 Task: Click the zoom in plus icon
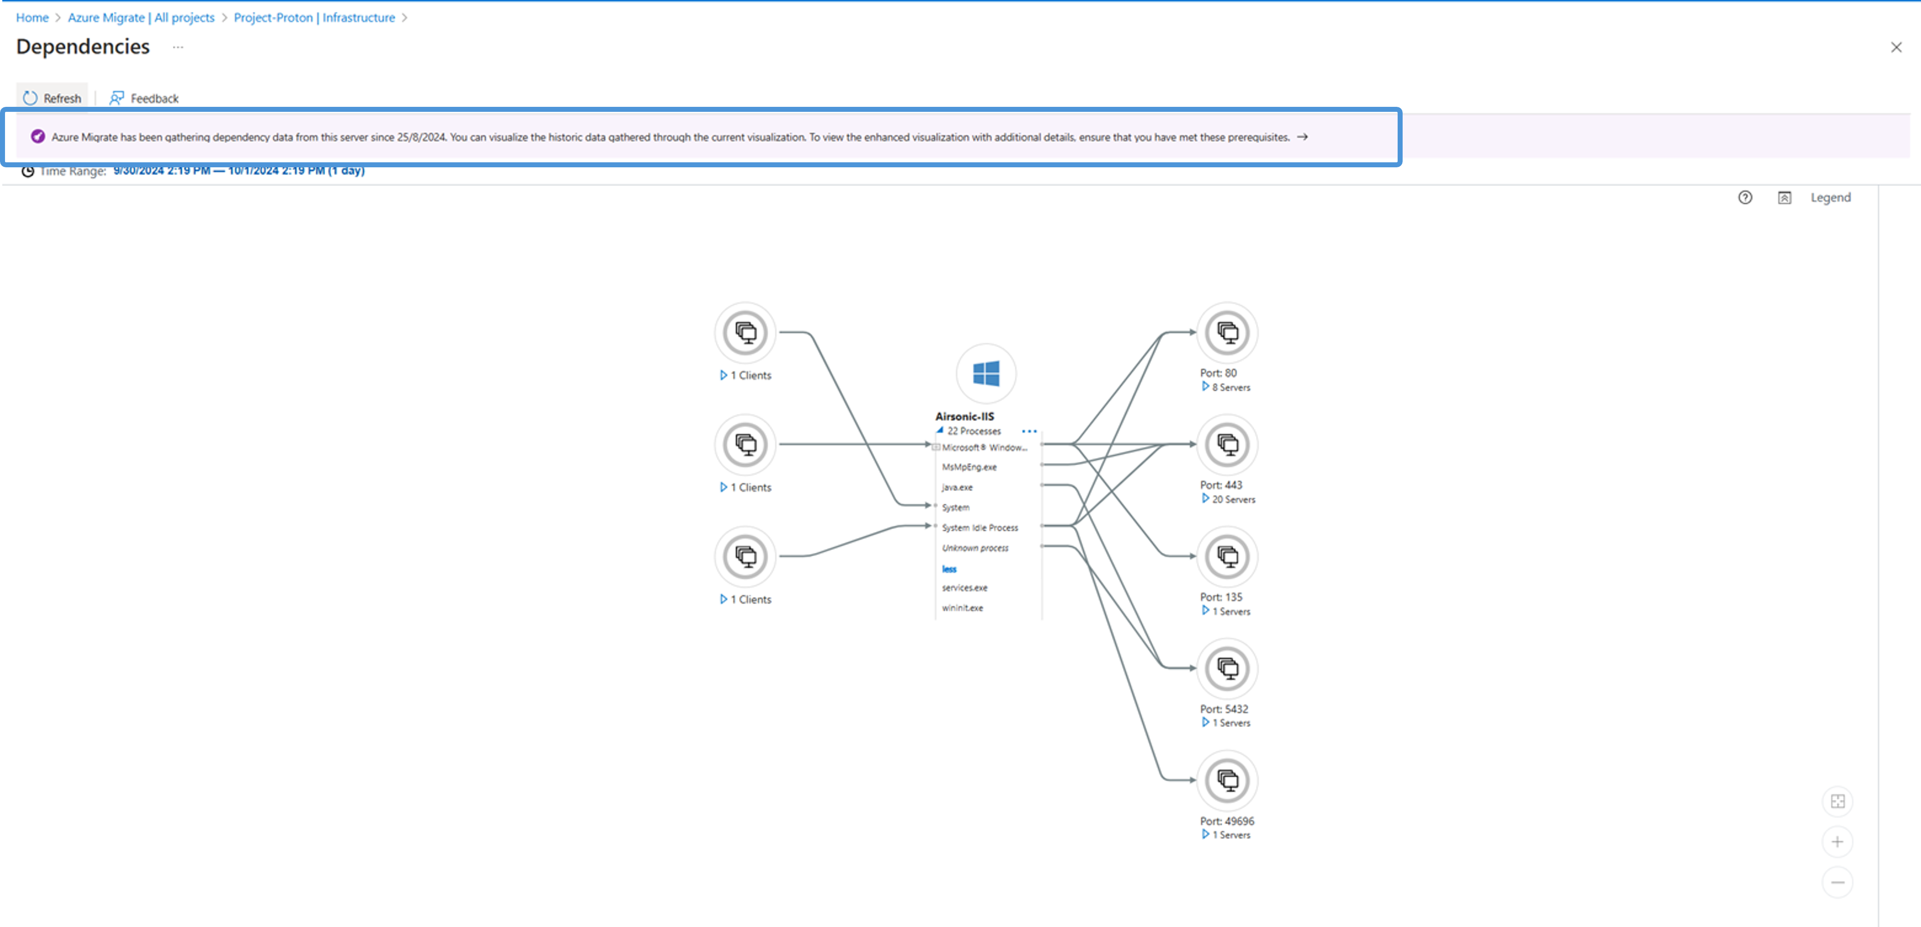1837,842
